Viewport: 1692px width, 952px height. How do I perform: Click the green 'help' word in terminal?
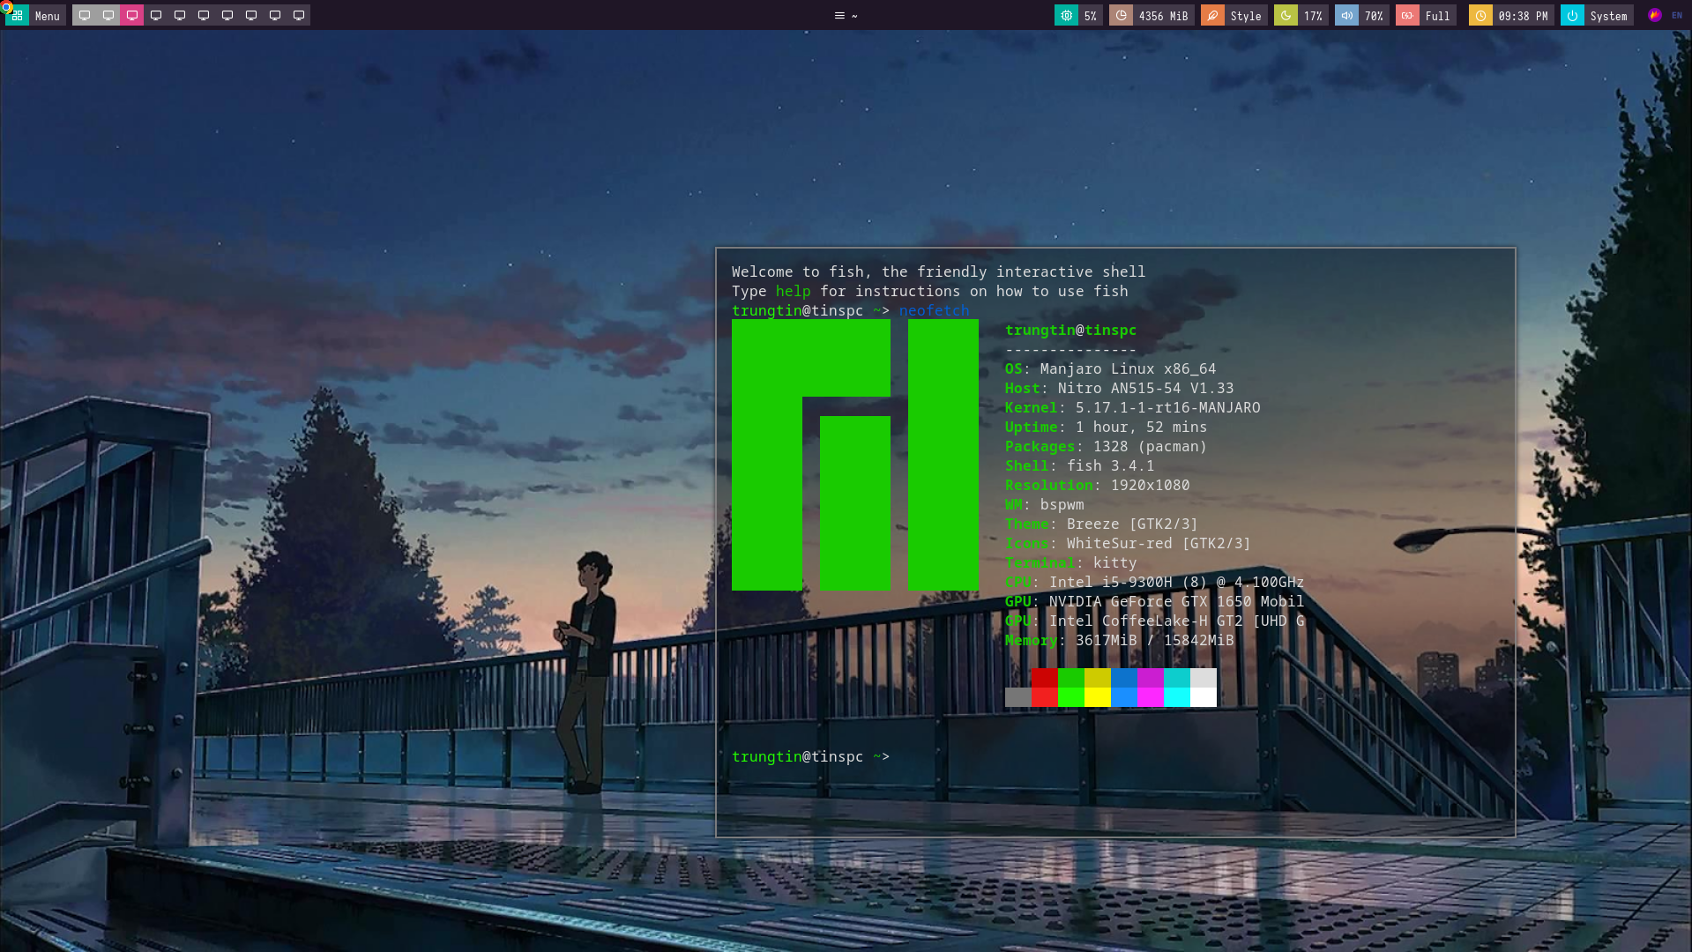793,291
